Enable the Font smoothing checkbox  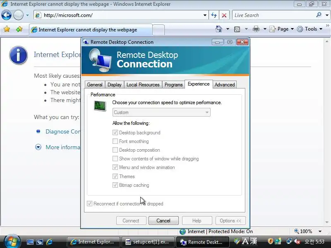tap(115, 141)
